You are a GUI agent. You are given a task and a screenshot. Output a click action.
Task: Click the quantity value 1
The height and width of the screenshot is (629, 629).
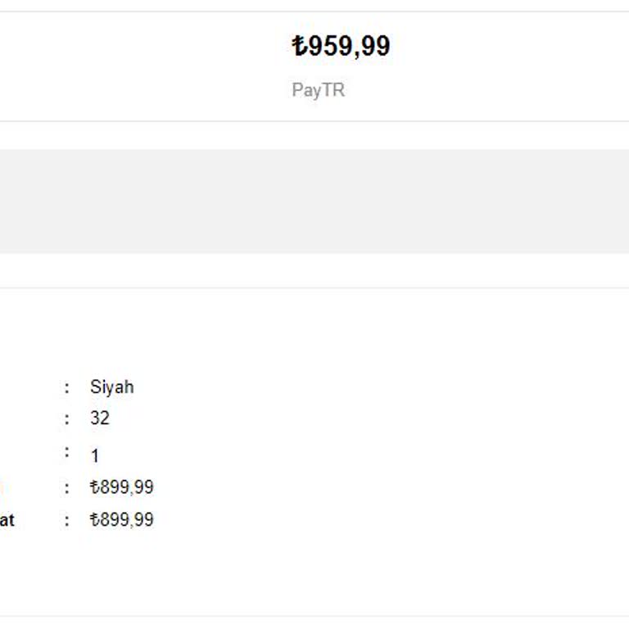(x=95, y=456)
